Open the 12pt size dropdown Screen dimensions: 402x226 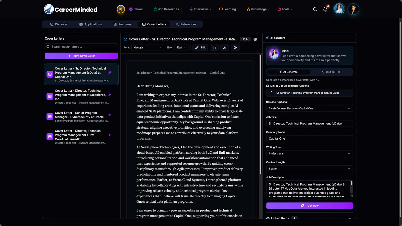pos(181,47)
